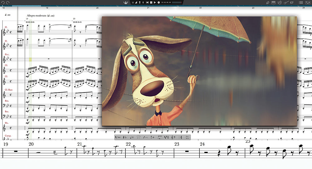Open the C7 chord display

point(292,2)
